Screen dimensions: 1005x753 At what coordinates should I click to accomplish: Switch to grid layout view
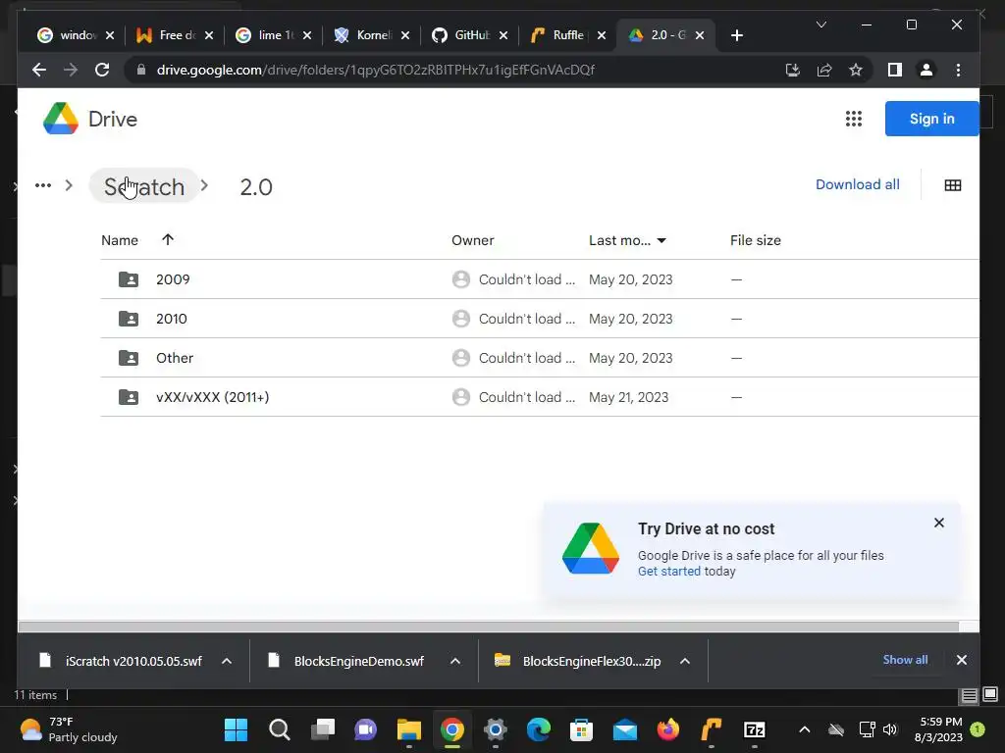952,185
